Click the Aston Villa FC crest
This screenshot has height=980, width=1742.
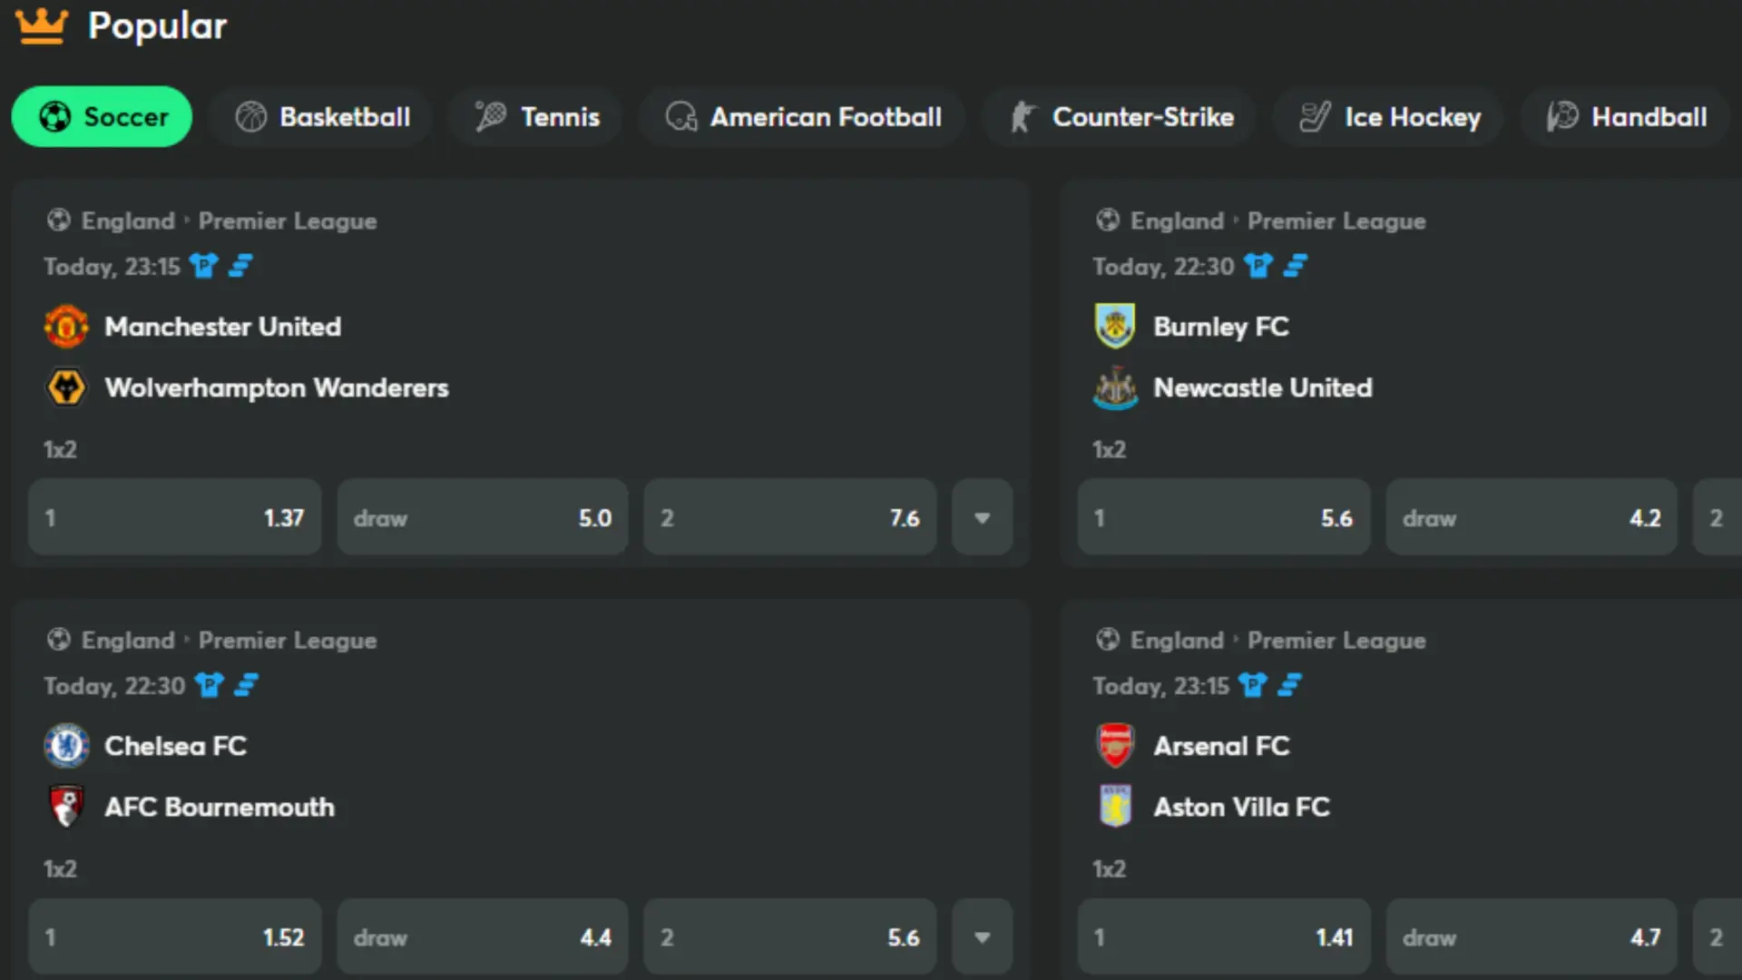[1115, 807]
